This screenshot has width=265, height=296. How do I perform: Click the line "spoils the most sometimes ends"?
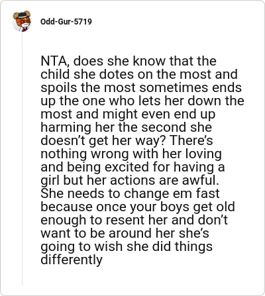click(x=141, y=87)
